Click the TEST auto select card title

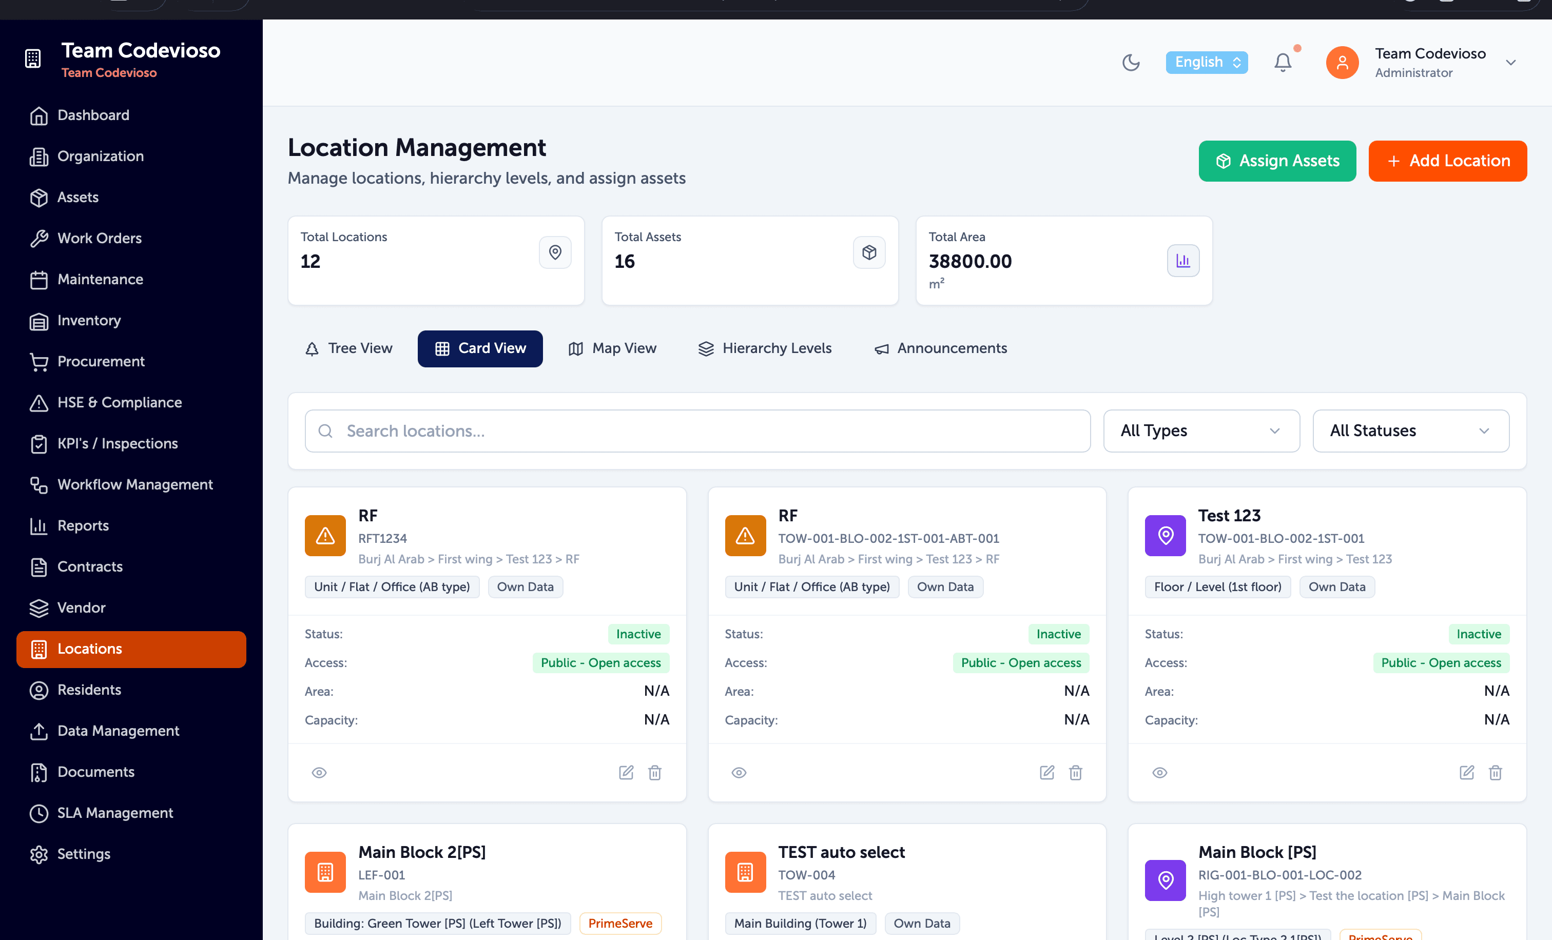click(842, 852)
